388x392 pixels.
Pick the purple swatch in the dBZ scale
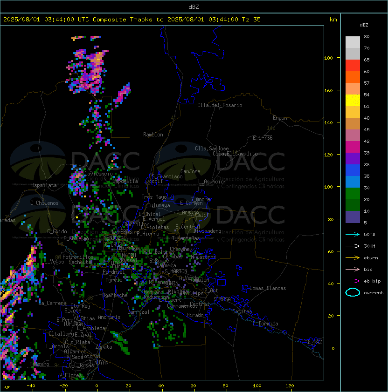(353, 159)
